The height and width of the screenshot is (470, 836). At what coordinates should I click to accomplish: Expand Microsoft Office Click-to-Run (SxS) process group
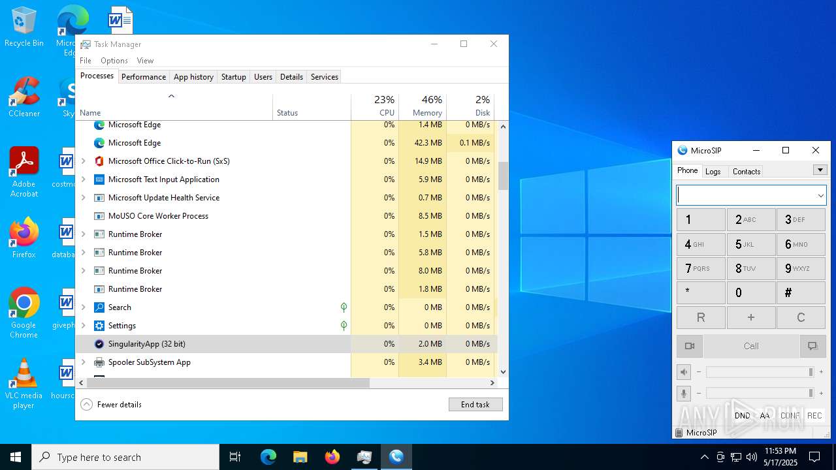[83, 161]
